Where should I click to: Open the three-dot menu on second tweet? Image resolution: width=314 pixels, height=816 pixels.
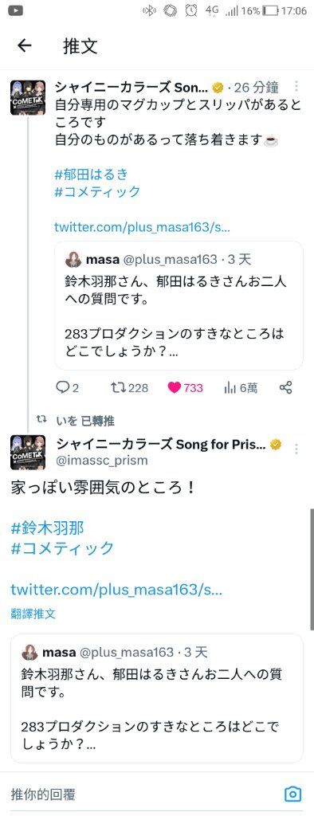296,449
